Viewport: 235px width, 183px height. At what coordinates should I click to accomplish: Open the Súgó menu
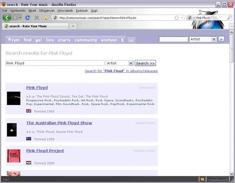94,11
